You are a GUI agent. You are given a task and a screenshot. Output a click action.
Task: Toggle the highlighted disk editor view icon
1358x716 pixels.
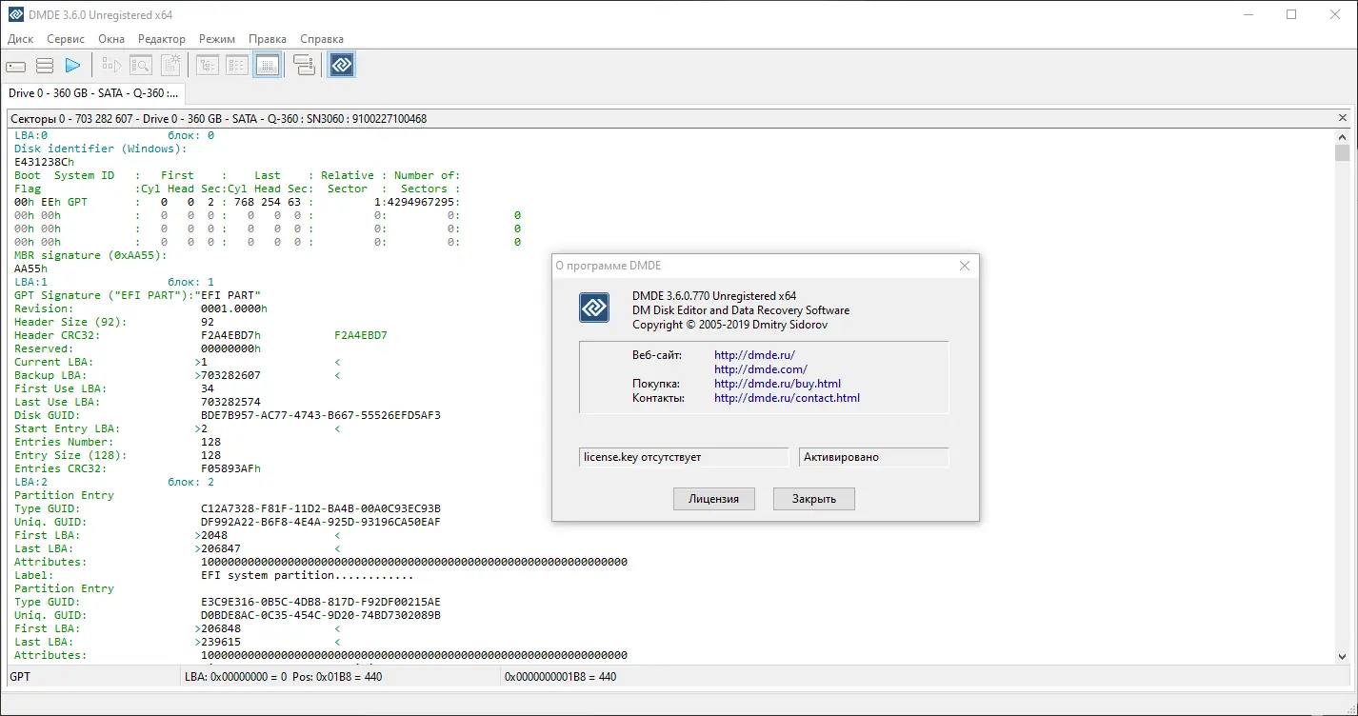[x=268, y=66]
